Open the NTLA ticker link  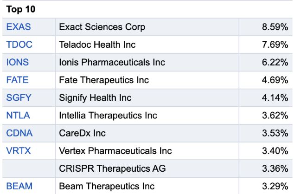pyautogui.click(x=18, y=116)
